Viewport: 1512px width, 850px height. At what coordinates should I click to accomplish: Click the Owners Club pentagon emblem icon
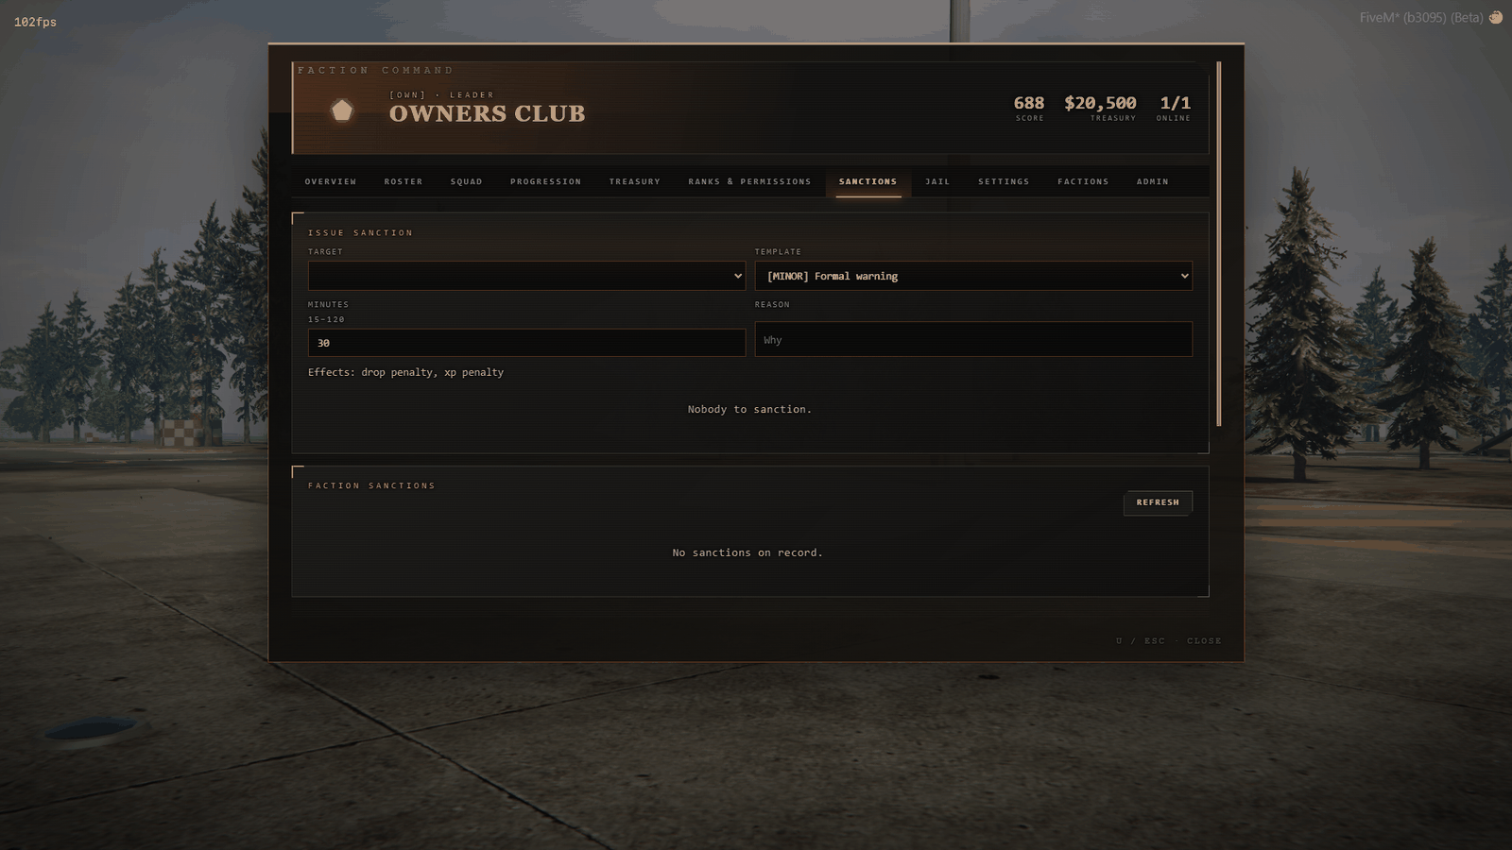point(342,110)
